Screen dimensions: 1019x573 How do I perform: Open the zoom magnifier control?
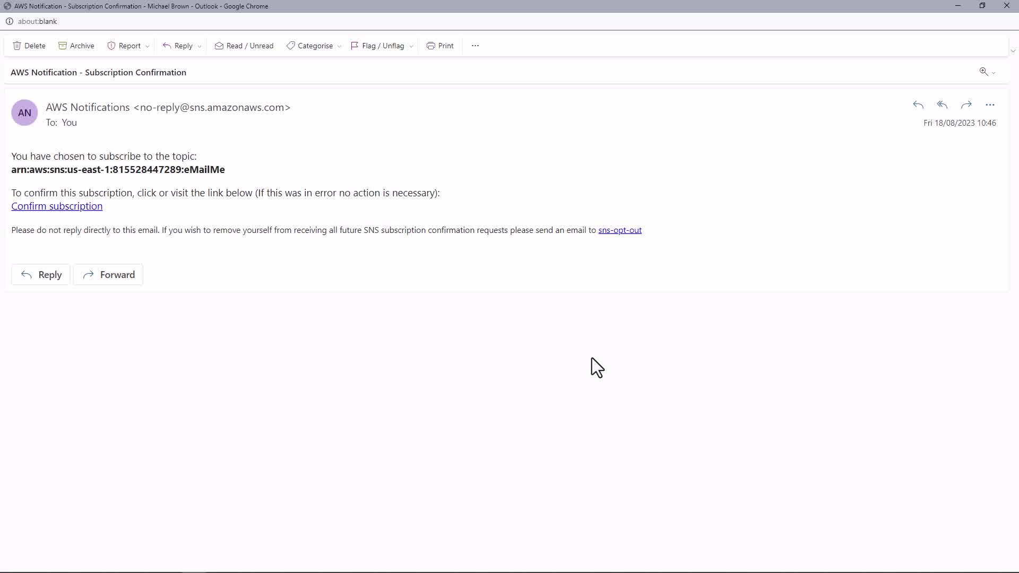click(983, 72)
